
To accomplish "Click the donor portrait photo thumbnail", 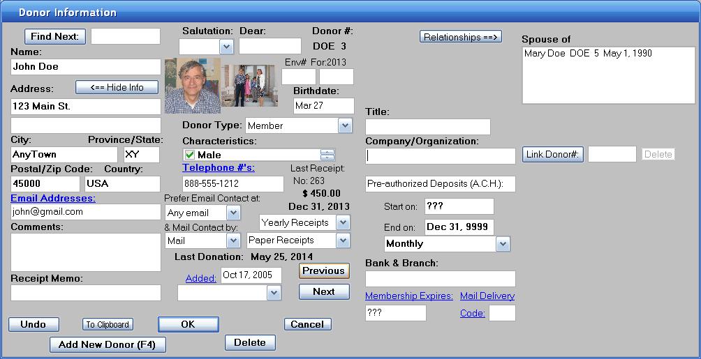I will pyautogui.click(x=192, y=85).
